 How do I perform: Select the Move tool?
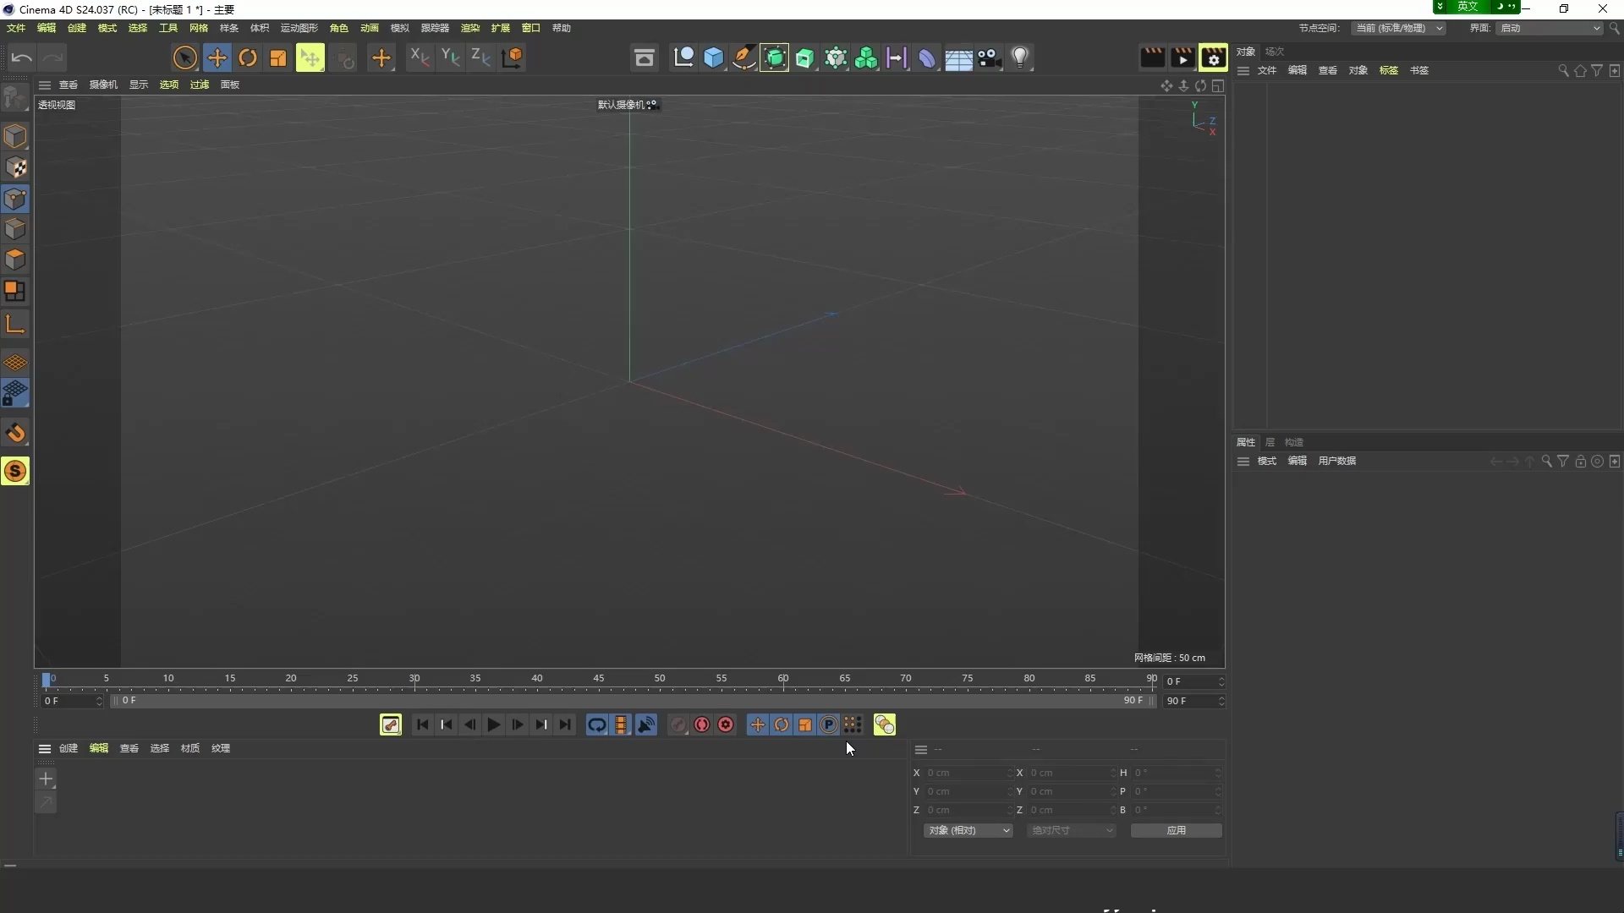coord(217,57)
